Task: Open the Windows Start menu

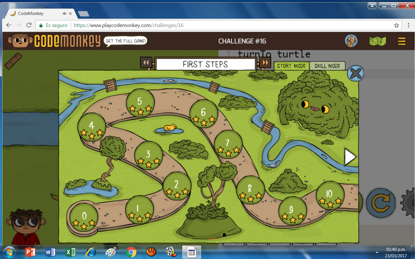Action: click(9, 252)
